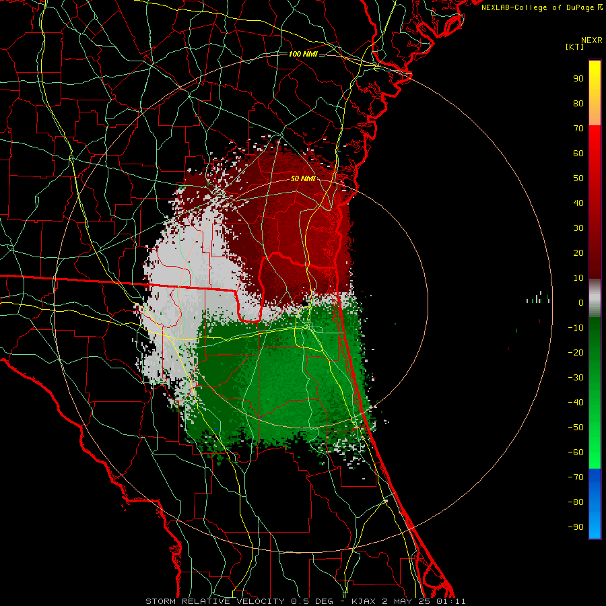
Task: Click the "-80" scale value
Action: pos(576,502)
